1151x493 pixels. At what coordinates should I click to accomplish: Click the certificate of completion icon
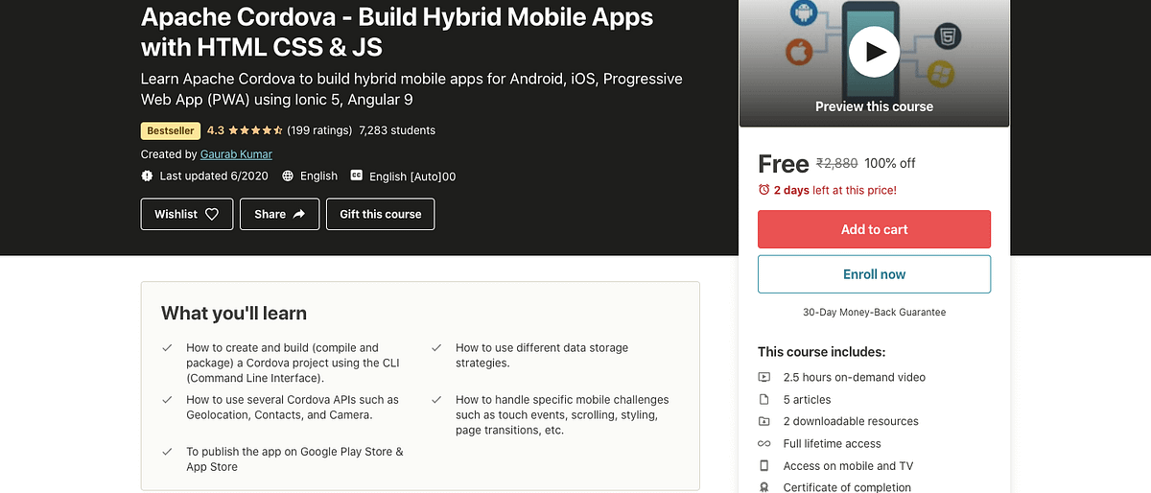click(764, 487)
